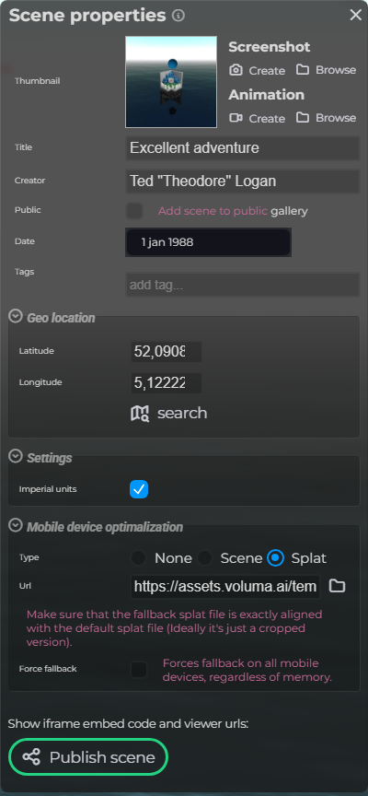Click the Publish scene button

point(88,757)
